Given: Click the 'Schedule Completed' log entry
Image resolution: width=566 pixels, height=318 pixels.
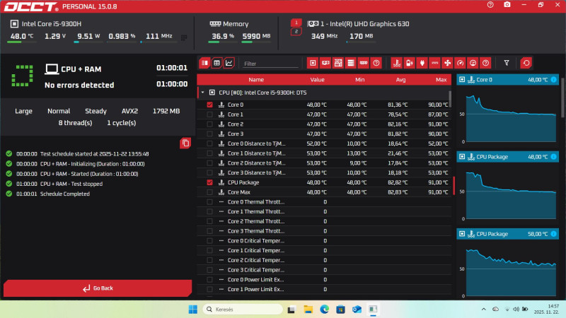Looking at the screenshot, I should coord(64,194).
